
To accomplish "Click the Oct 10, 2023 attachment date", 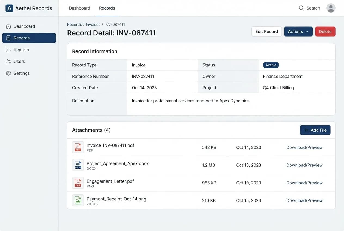I will click(249, 183).
